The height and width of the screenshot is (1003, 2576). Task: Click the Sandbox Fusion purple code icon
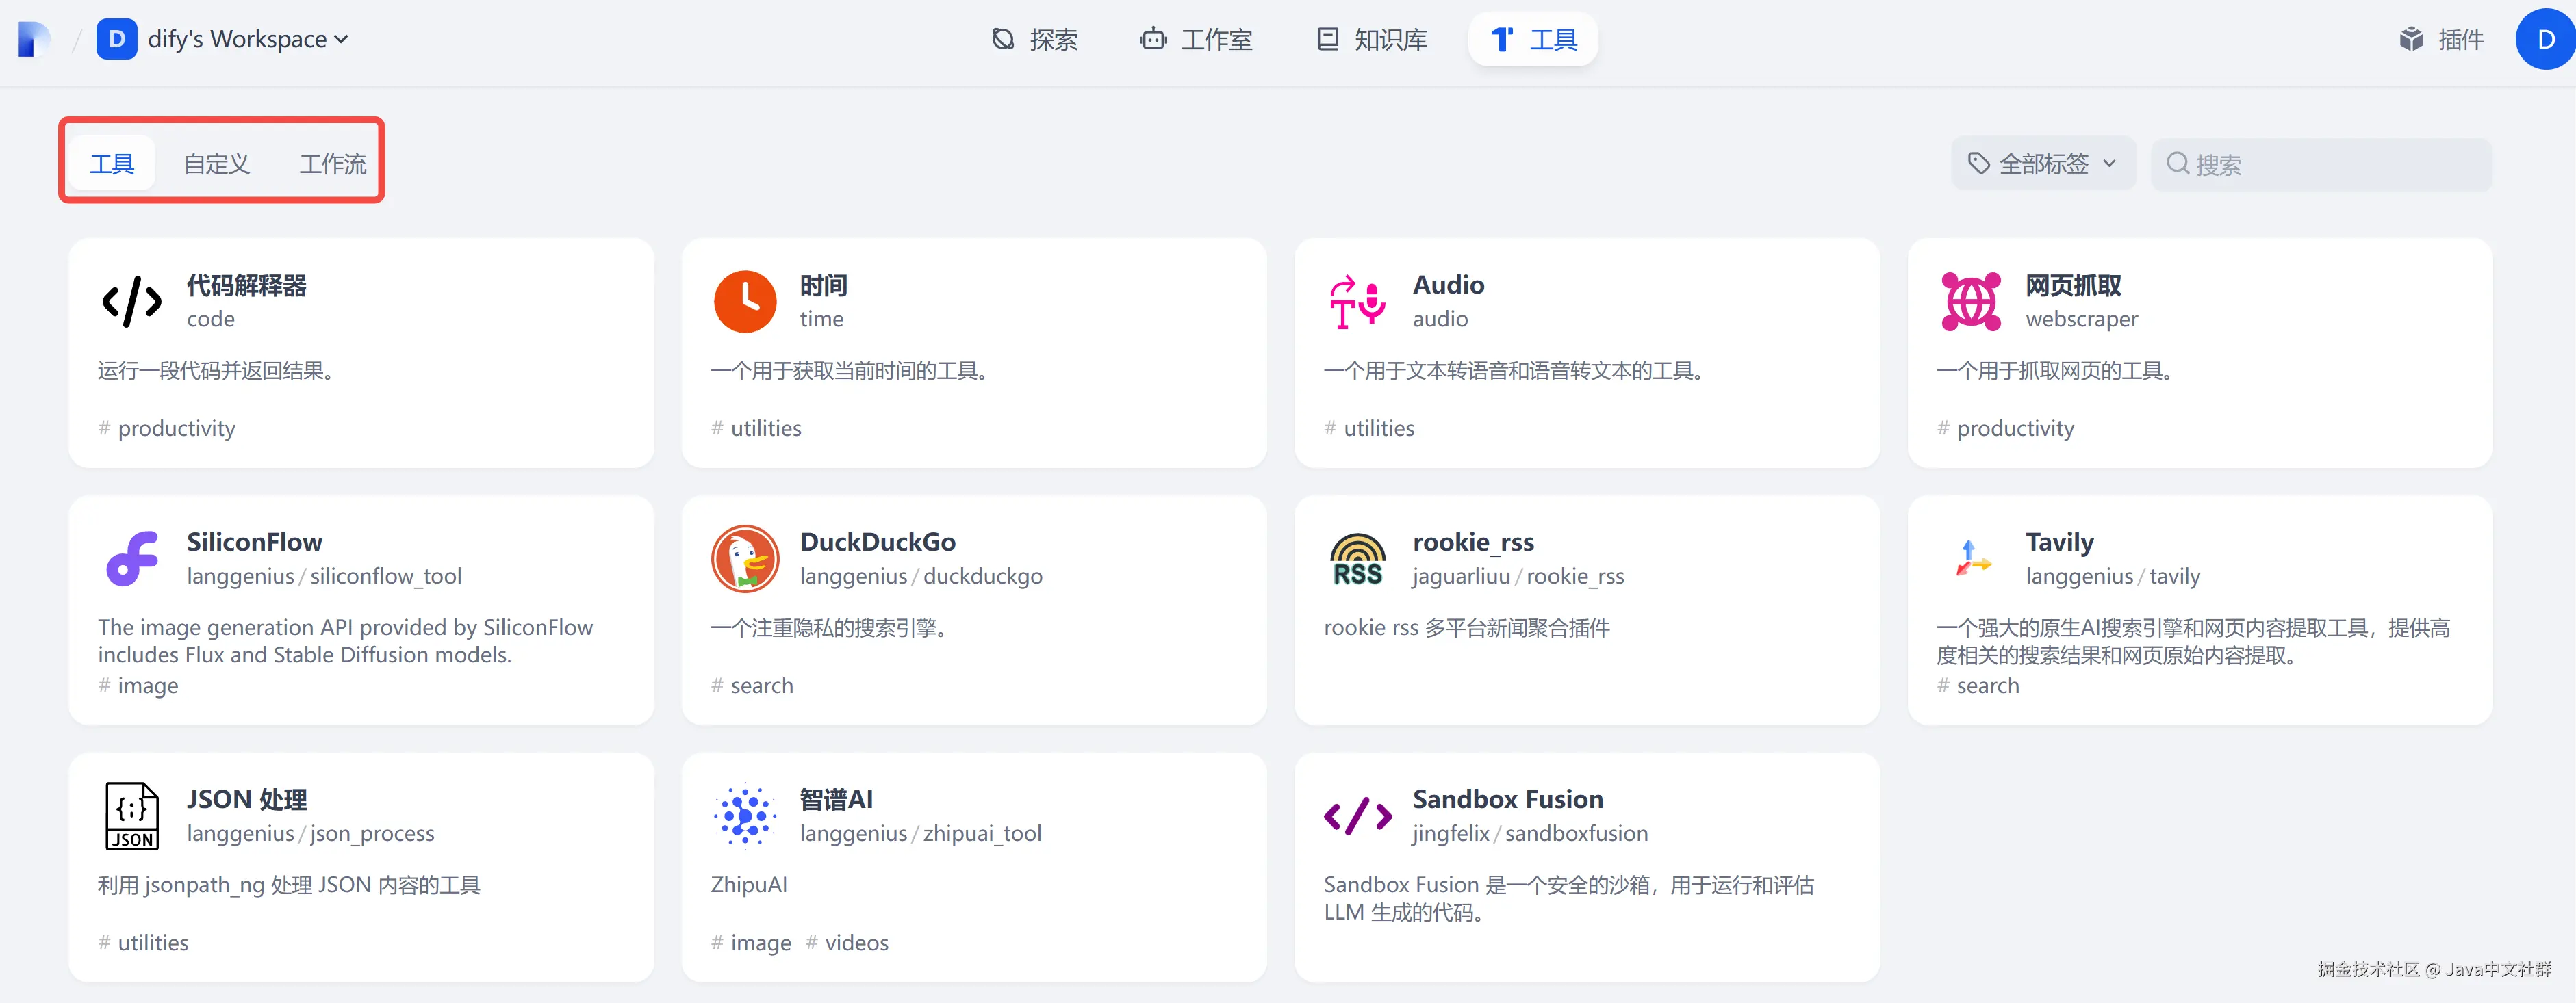pos(1357,815)
